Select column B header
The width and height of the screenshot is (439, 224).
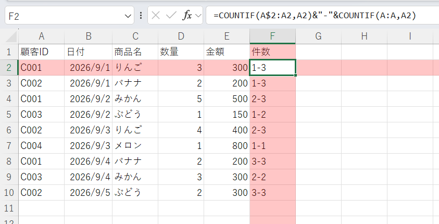pyautogui.click(x=89, y=36)
